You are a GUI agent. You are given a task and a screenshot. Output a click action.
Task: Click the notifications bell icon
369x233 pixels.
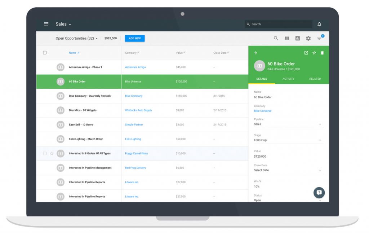pos(319,24)
